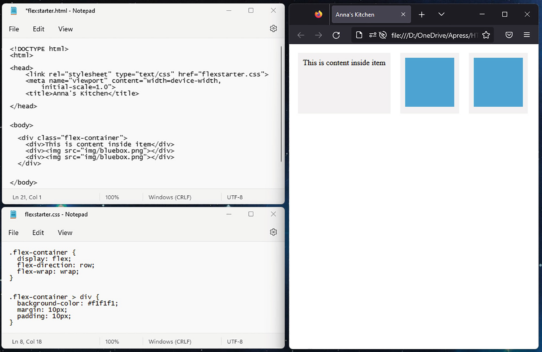Click the vertical scrollbar in html Notepad
Screen dimensions: 542x352
point(282,103)
